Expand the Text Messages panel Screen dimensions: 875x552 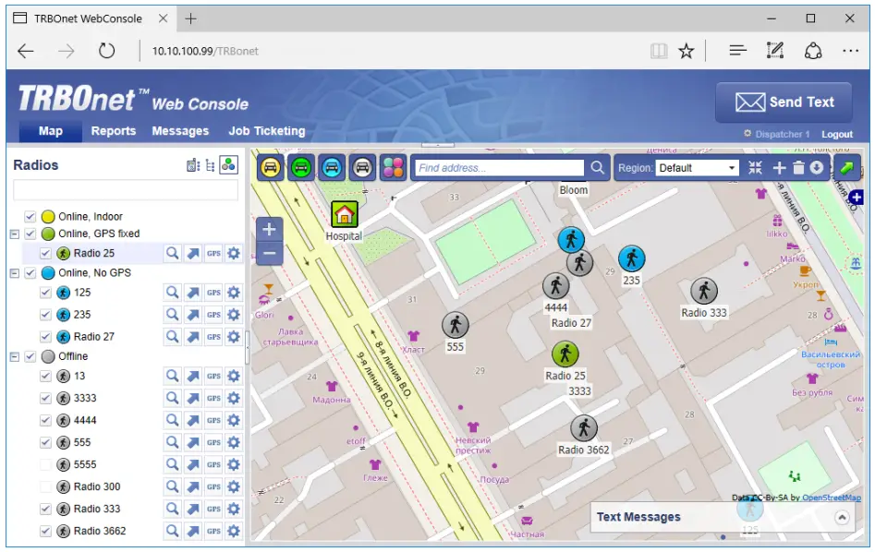click(842, 518)
